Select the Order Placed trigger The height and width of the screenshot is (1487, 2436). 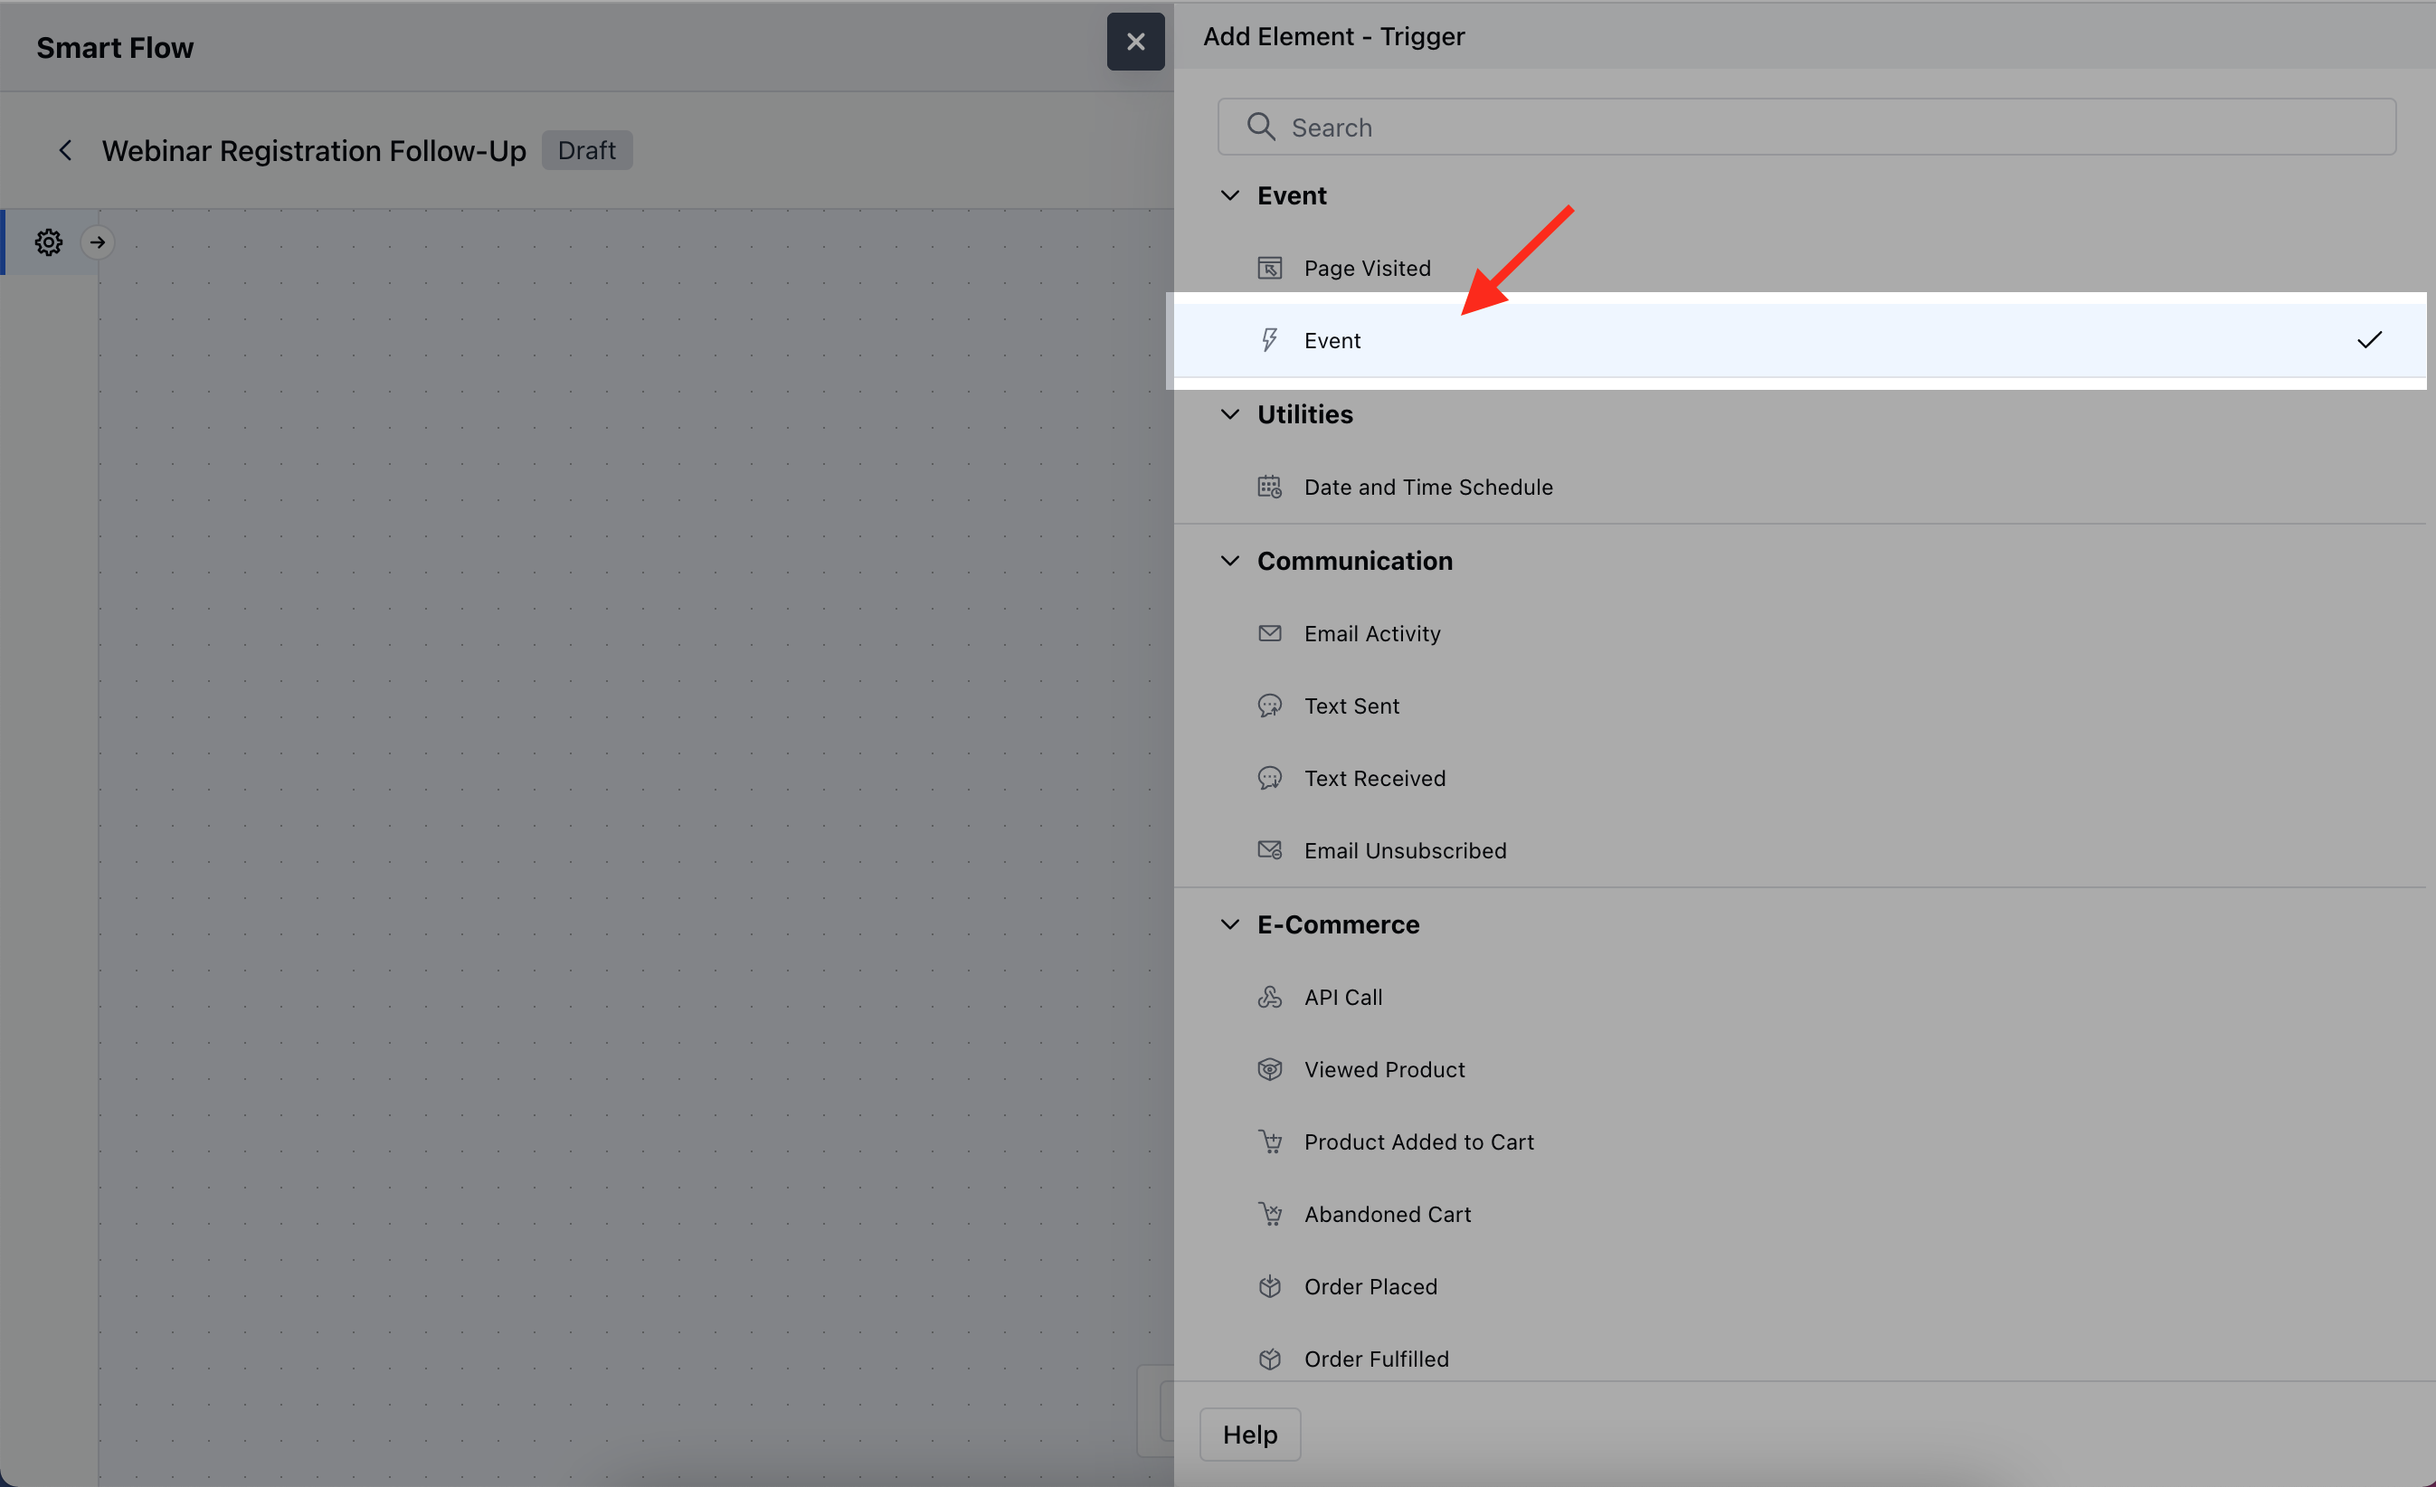[1370, 1286]
